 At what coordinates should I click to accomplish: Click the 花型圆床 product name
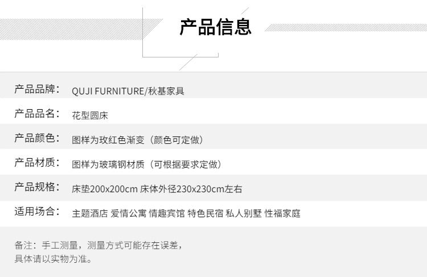pos(90,115)
